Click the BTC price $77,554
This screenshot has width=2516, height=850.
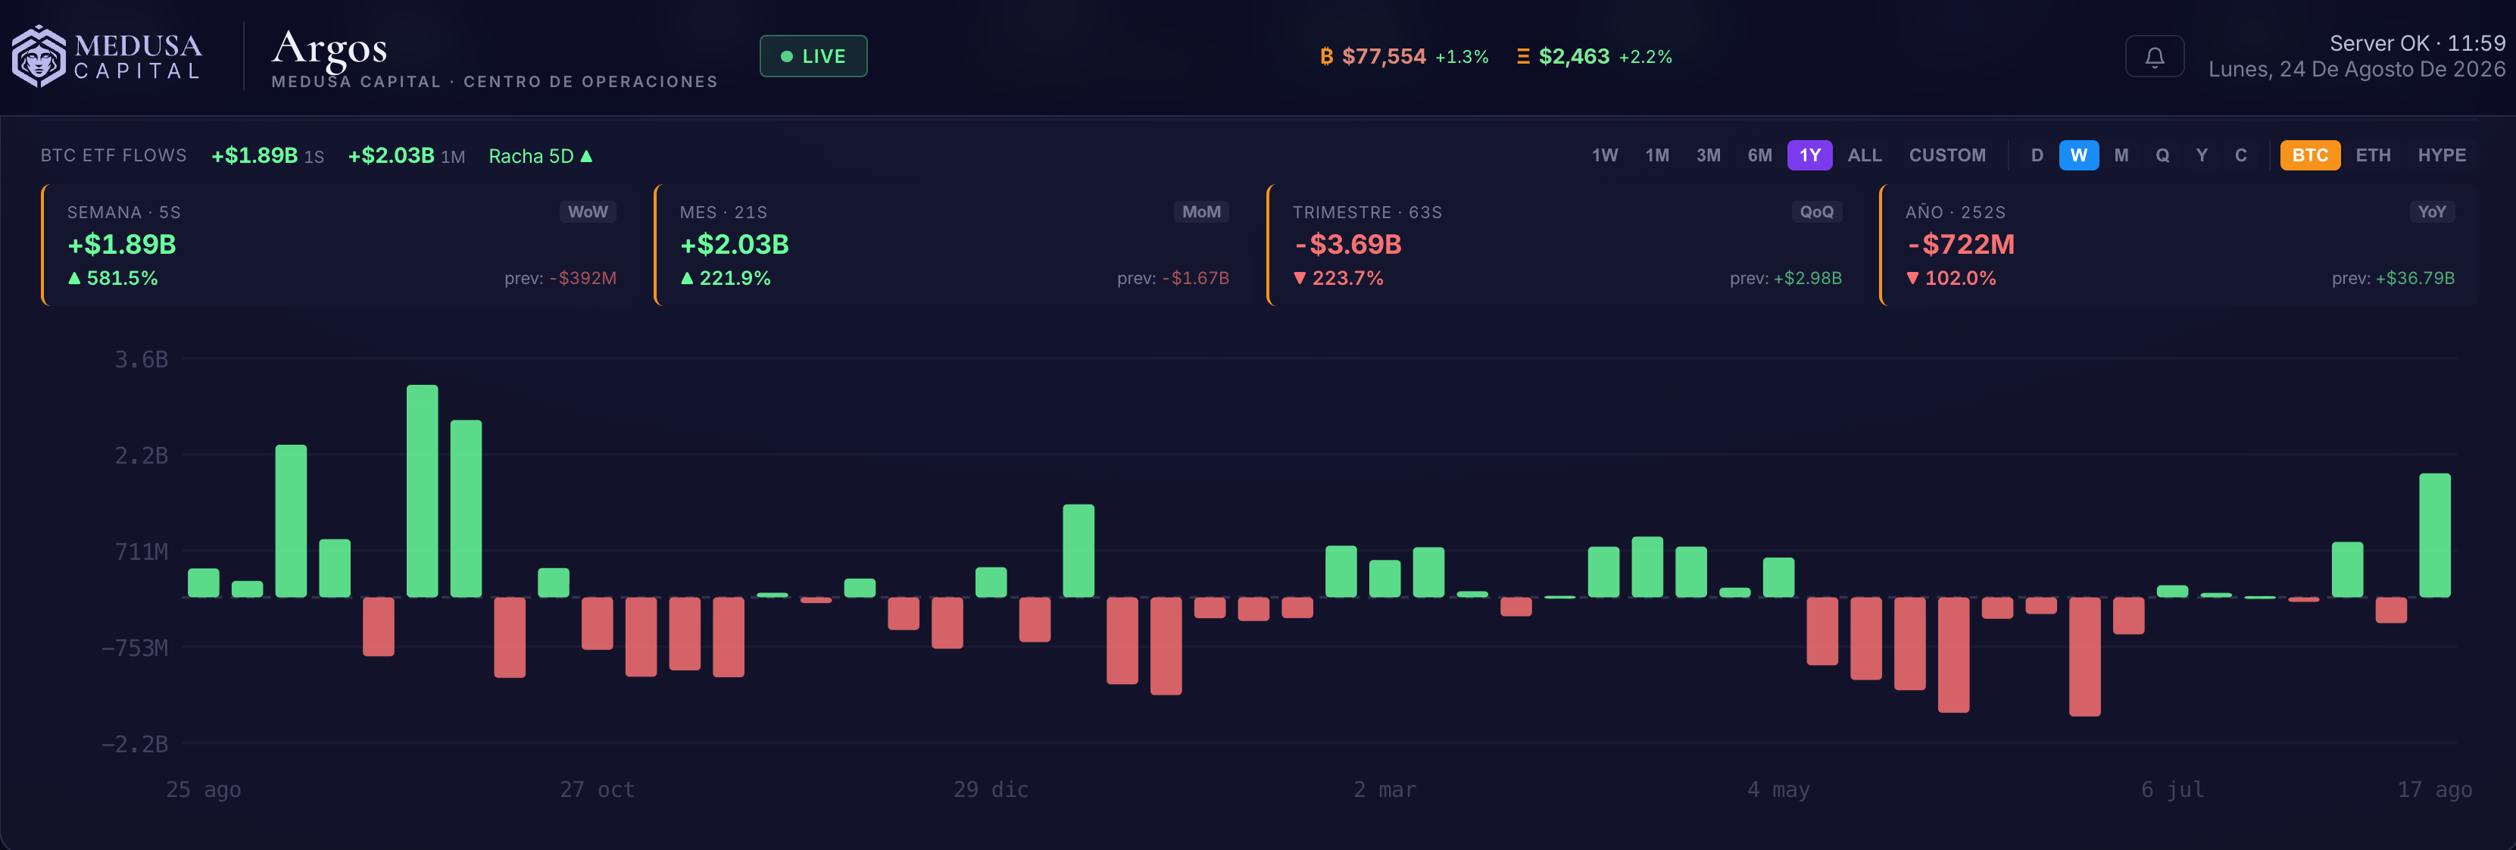[x=1383, y=57]
